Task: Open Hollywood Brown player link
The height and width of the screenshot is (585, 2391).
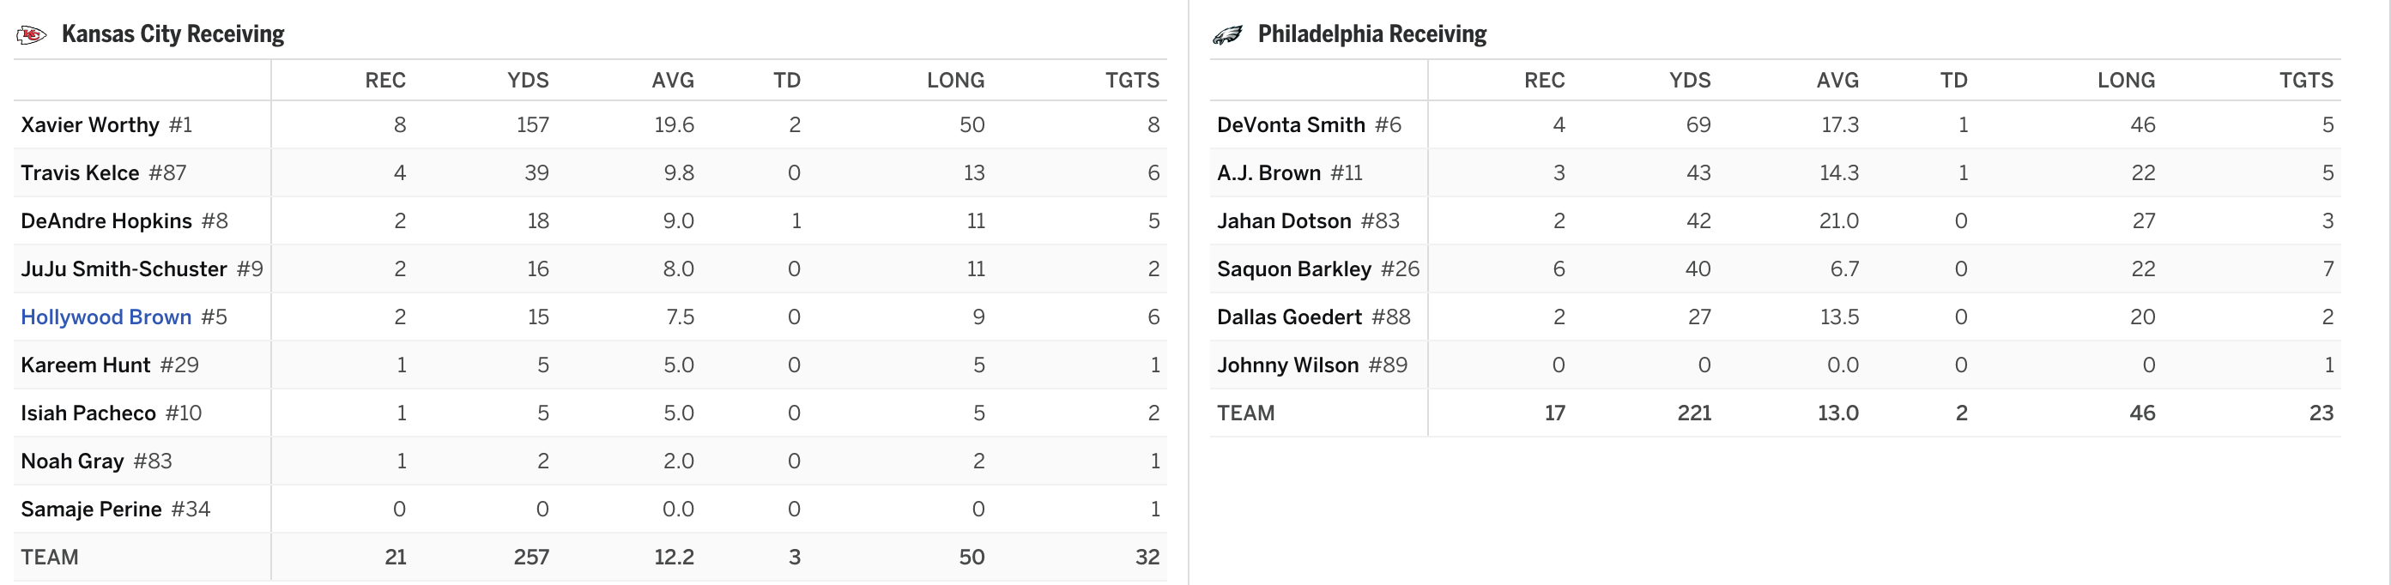Action: (106, 317)
